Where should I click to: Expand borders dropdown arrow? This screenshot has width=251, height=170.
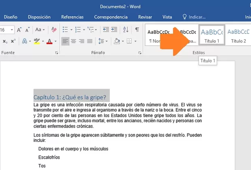tap(136, 41)
